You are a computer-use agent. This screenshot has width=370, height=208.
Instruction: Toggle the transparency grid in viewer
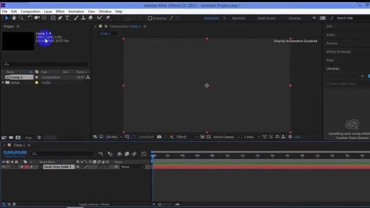[209, 137]
